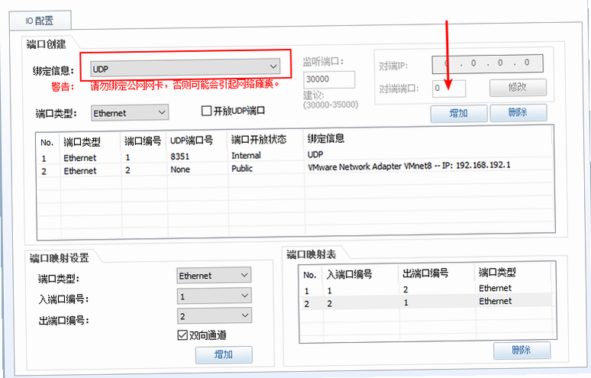Click 删除 button in 端口创建 section

(x=518, y=112)
